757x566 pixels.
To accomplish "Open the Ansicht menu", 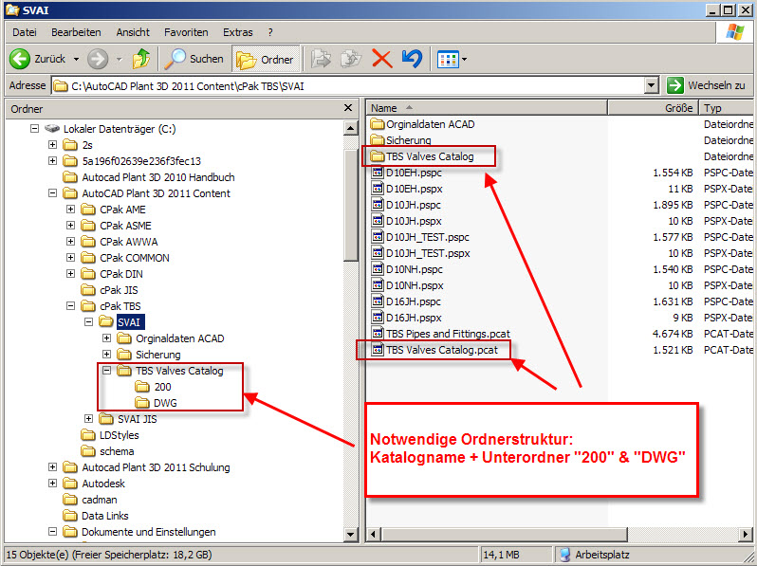I will [x=133, y=32].
